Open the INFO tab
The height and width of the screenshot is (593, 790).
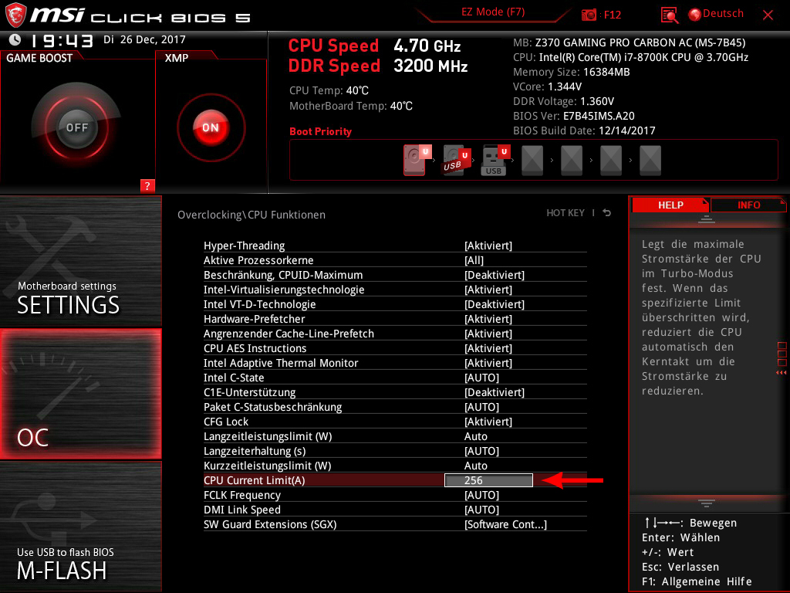coord(748,205)
